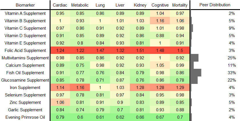This screenshot has width=240, height=121.
Task: Click Folic Acid Kidney cell 1.51
Action: coord(140,51)
